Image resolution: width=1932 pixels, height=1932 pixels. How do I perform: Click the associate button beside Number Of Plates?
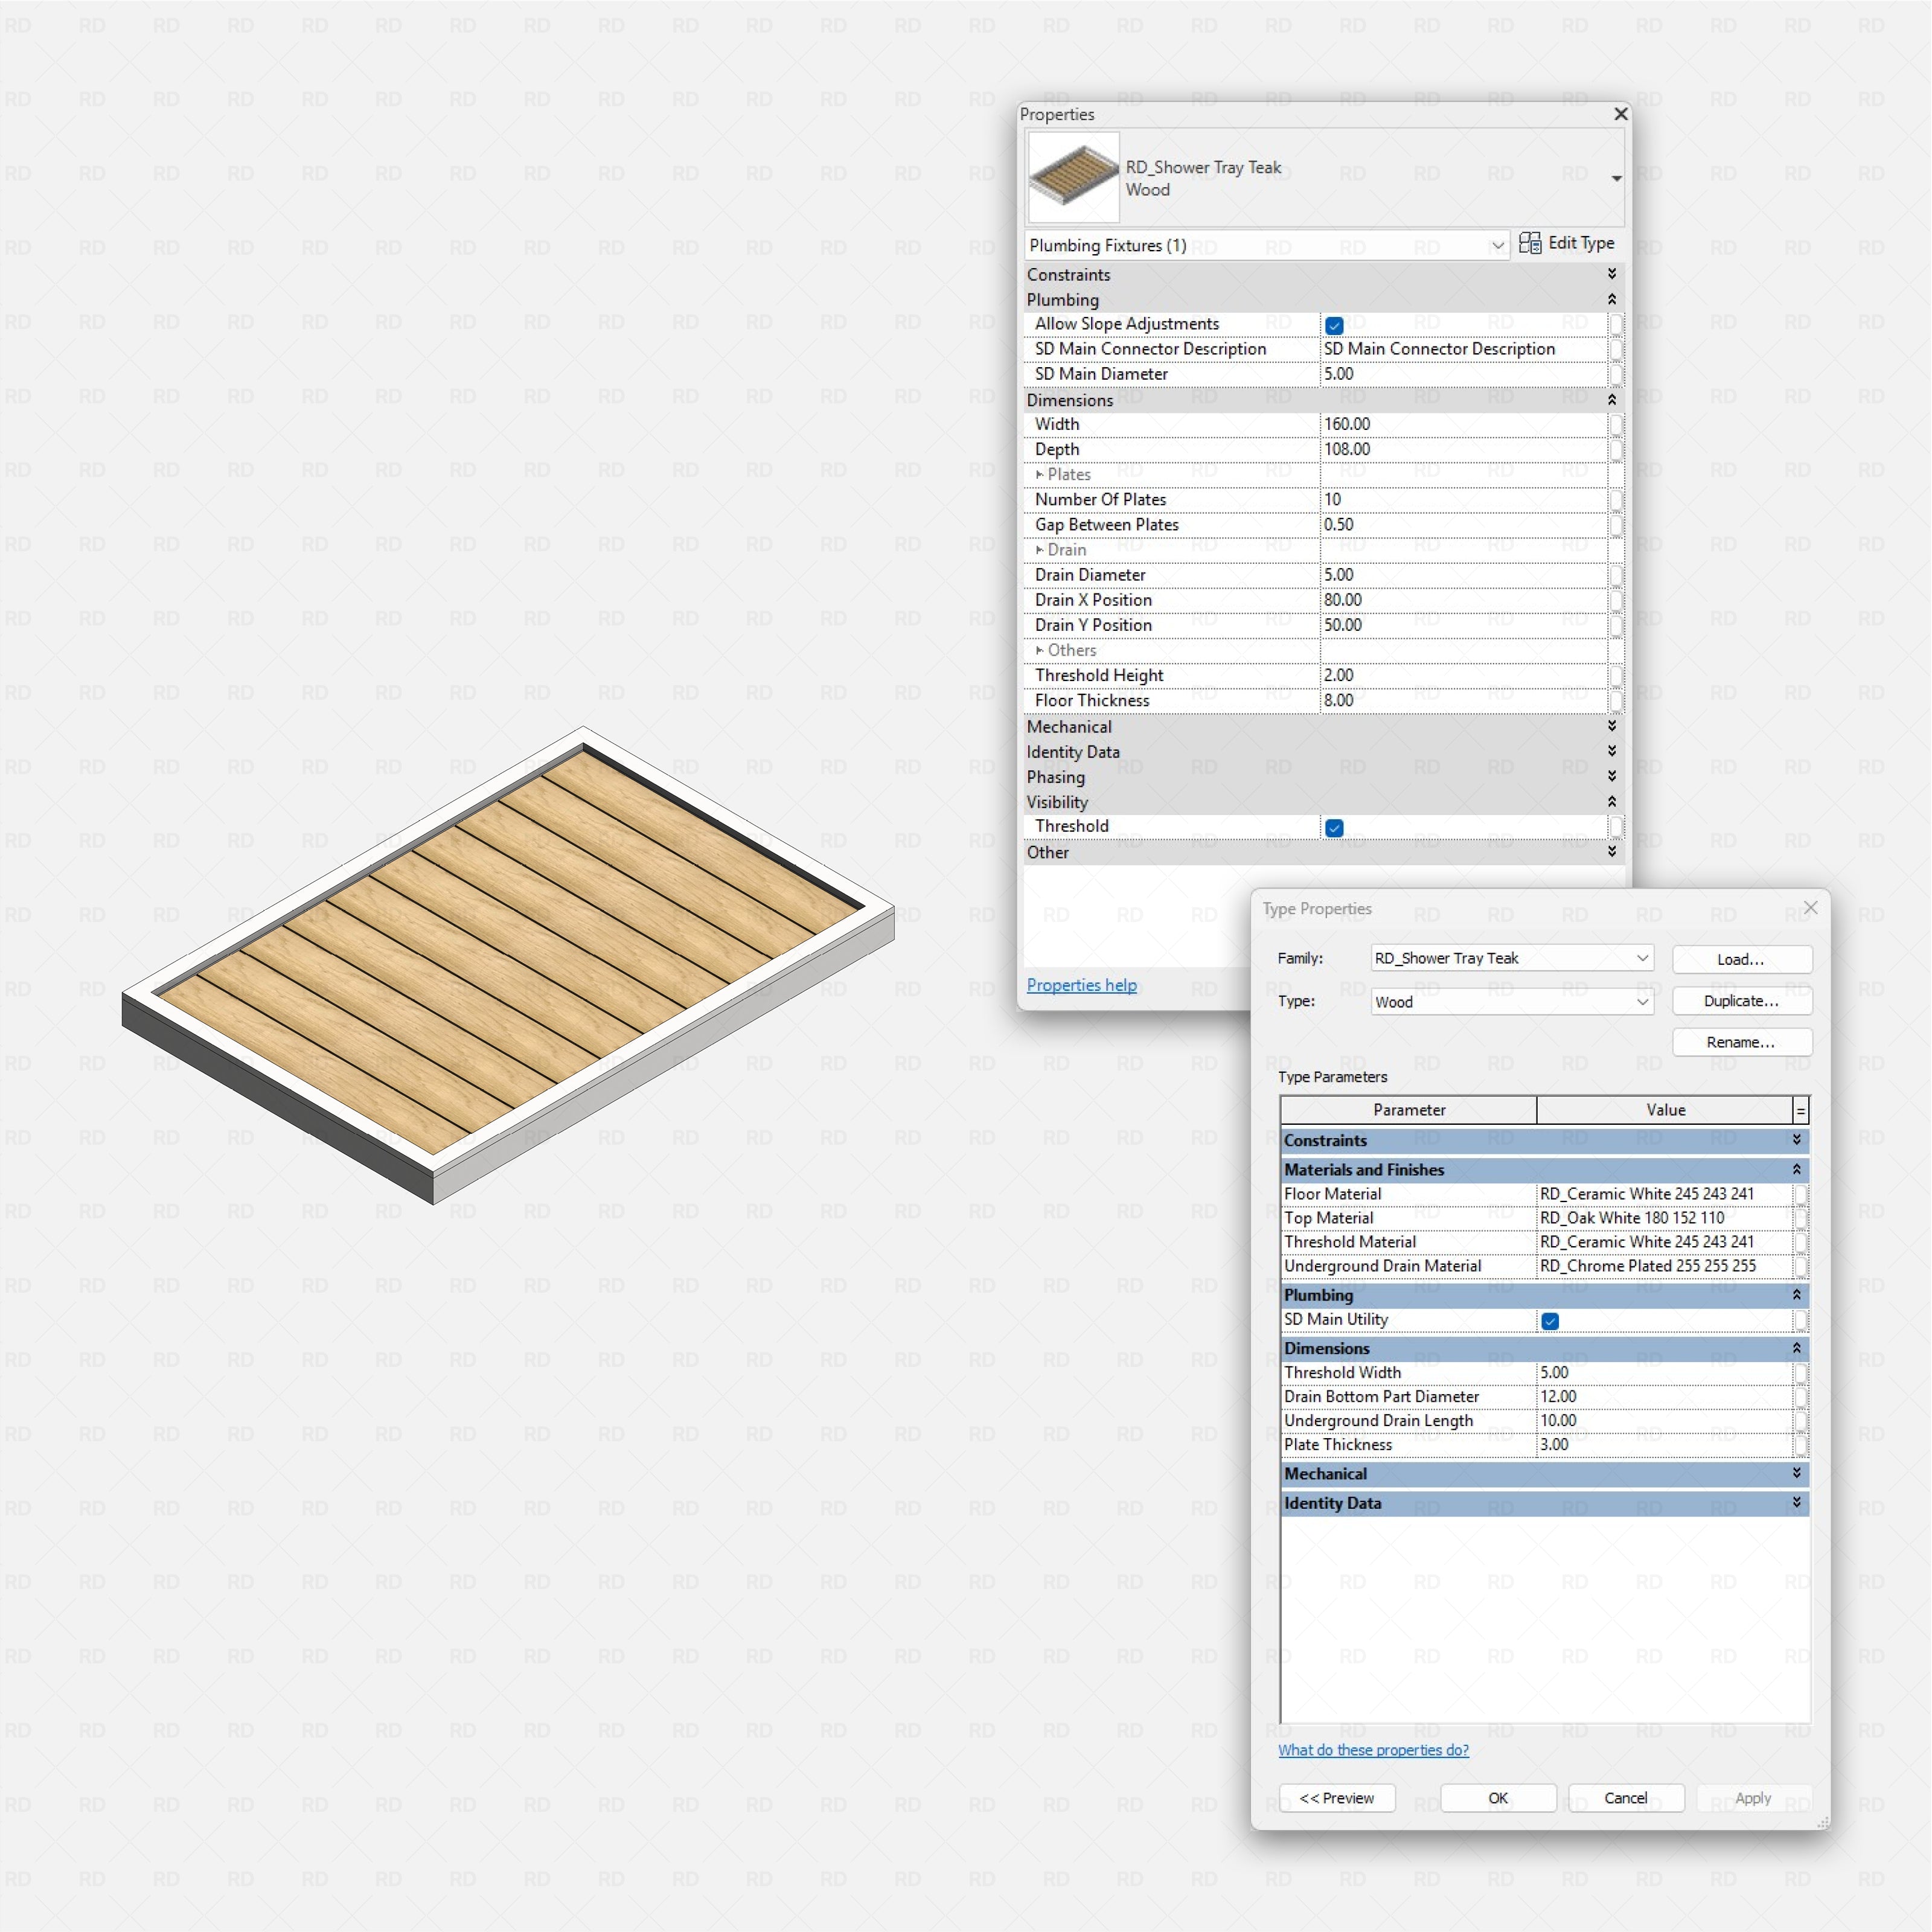click(x=1616, y=499)
